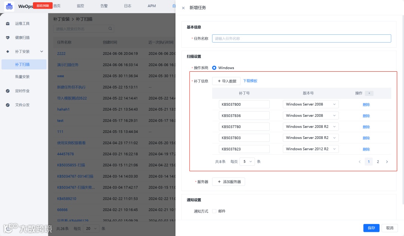The width and height of the screenshot is (404, 236).
Task: Switch to 监控 in top navigation
Action: click(80, 6)
